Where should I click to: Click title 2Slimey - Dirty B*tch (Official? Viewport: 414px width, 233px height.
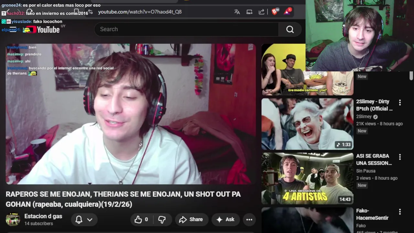click(375, 105)
